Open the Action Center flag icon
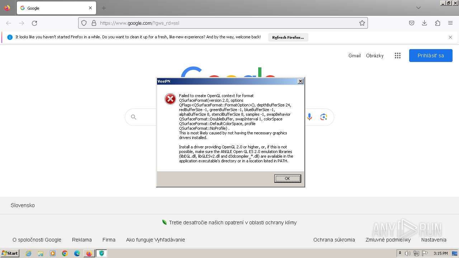Screen dimensions: 459x258 pos(425,253)
